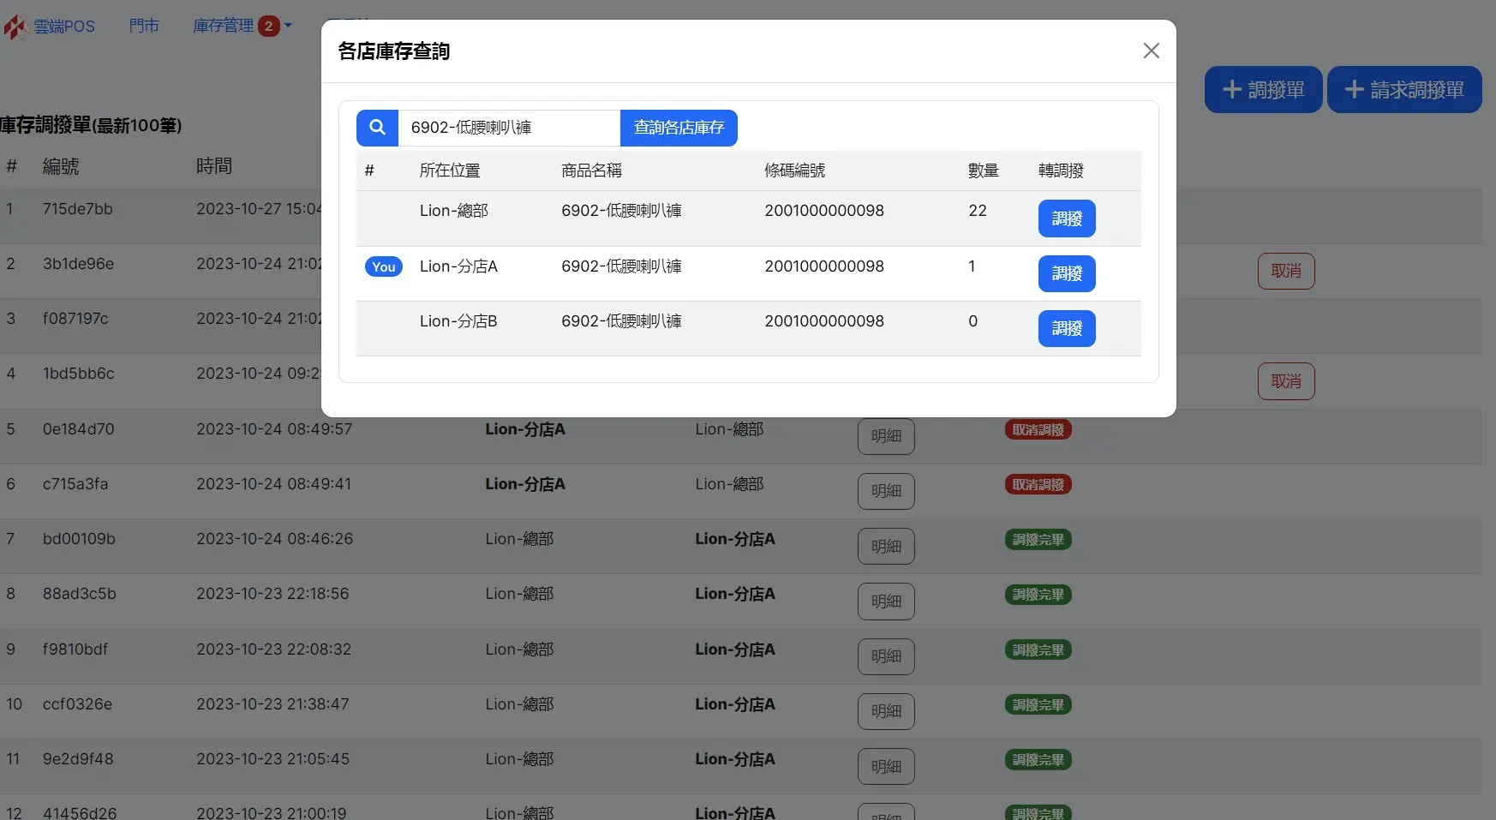
Task: Open the 門市 menu item
Action: (144, 26)
